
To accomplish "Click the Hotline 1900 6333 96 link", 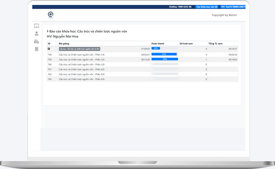I will [181, 7].
